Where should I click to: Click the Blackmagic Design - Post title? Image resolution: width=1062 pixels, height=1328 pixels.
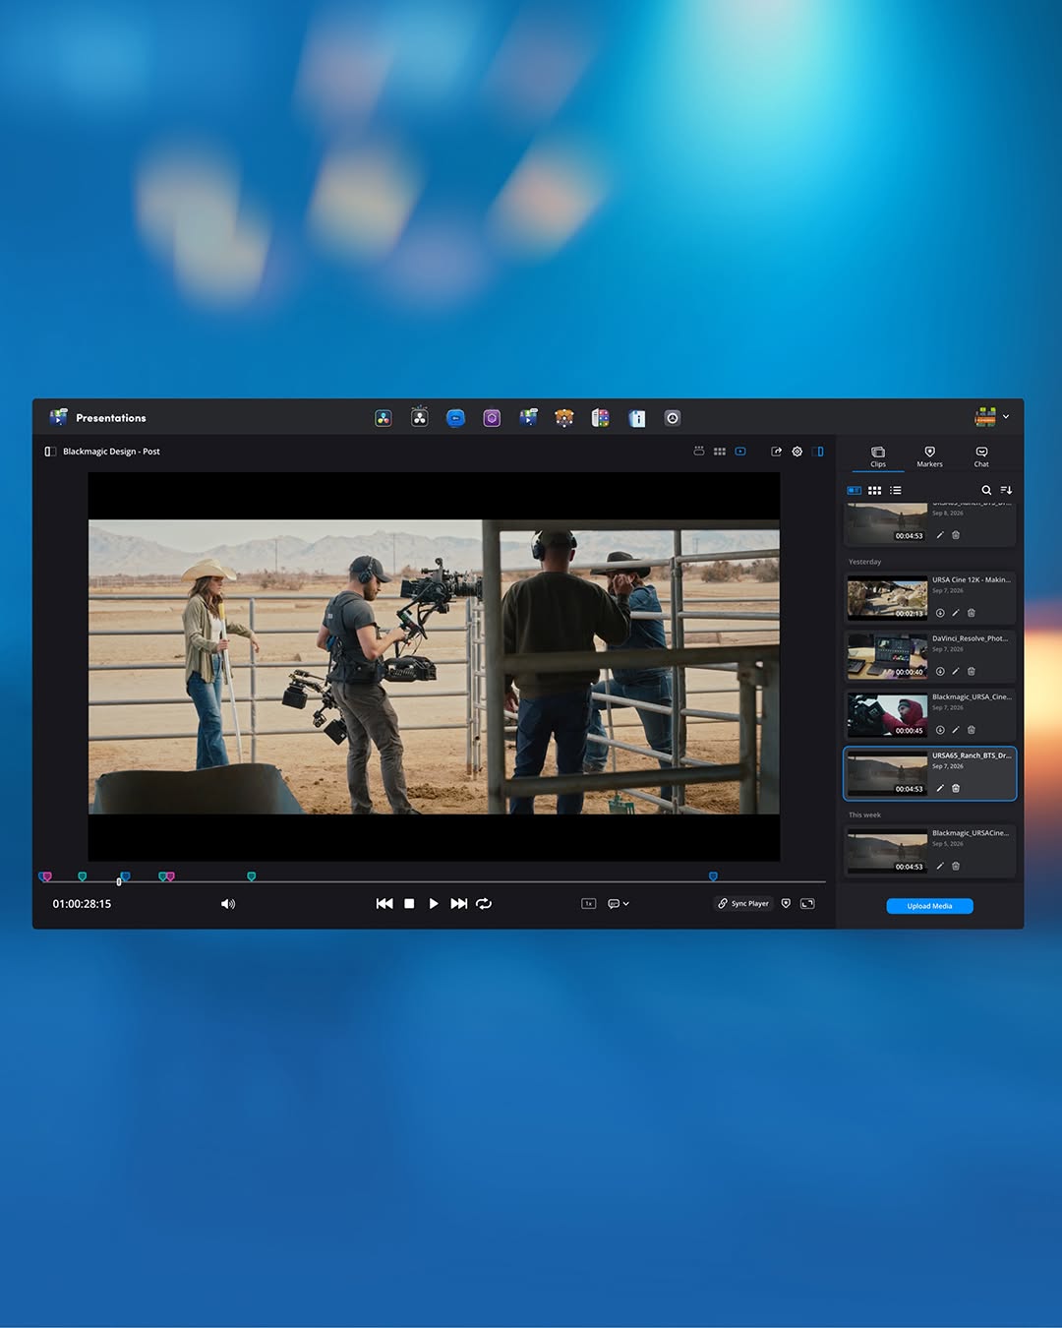pyautogui.click(x=111, y=452)
